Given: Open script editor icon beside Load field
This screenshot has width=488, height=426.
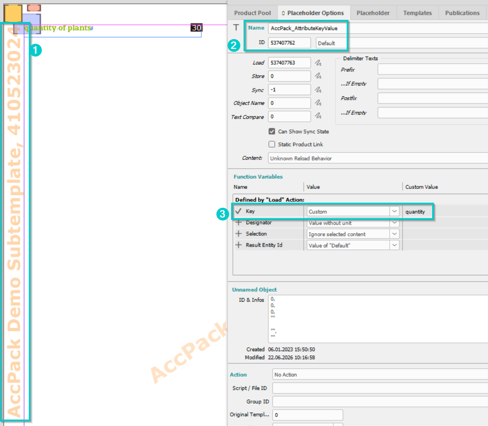Looking at the screenshot, I should [318, 63].
